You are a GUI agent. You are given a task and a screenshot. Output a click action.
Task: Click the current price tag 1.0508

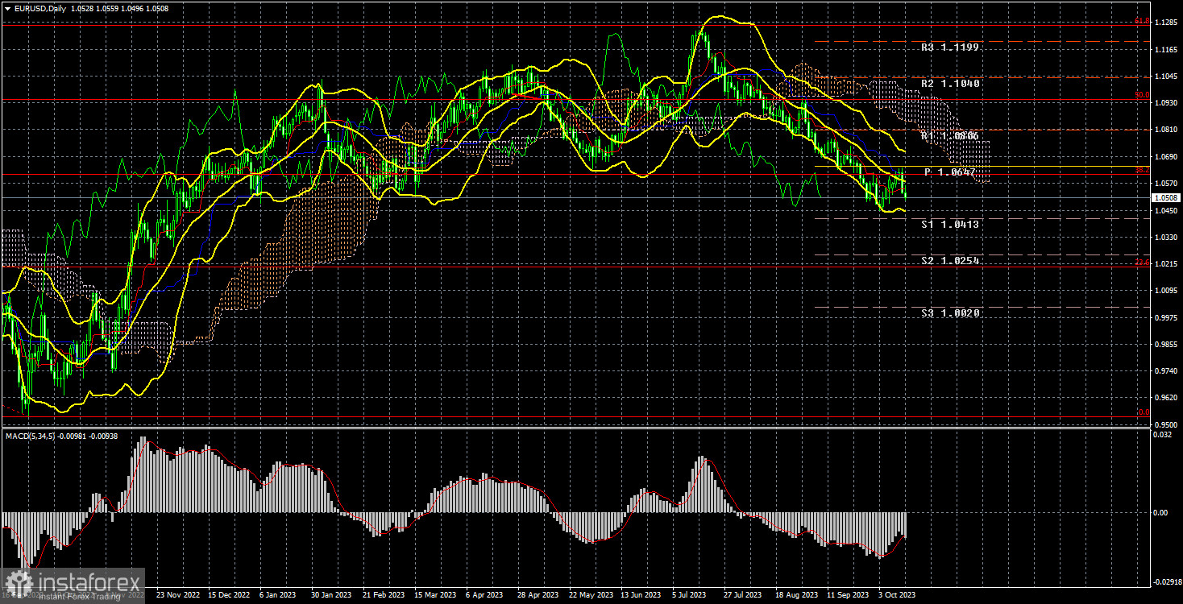pyautogui.click(x=1166, y=197)
